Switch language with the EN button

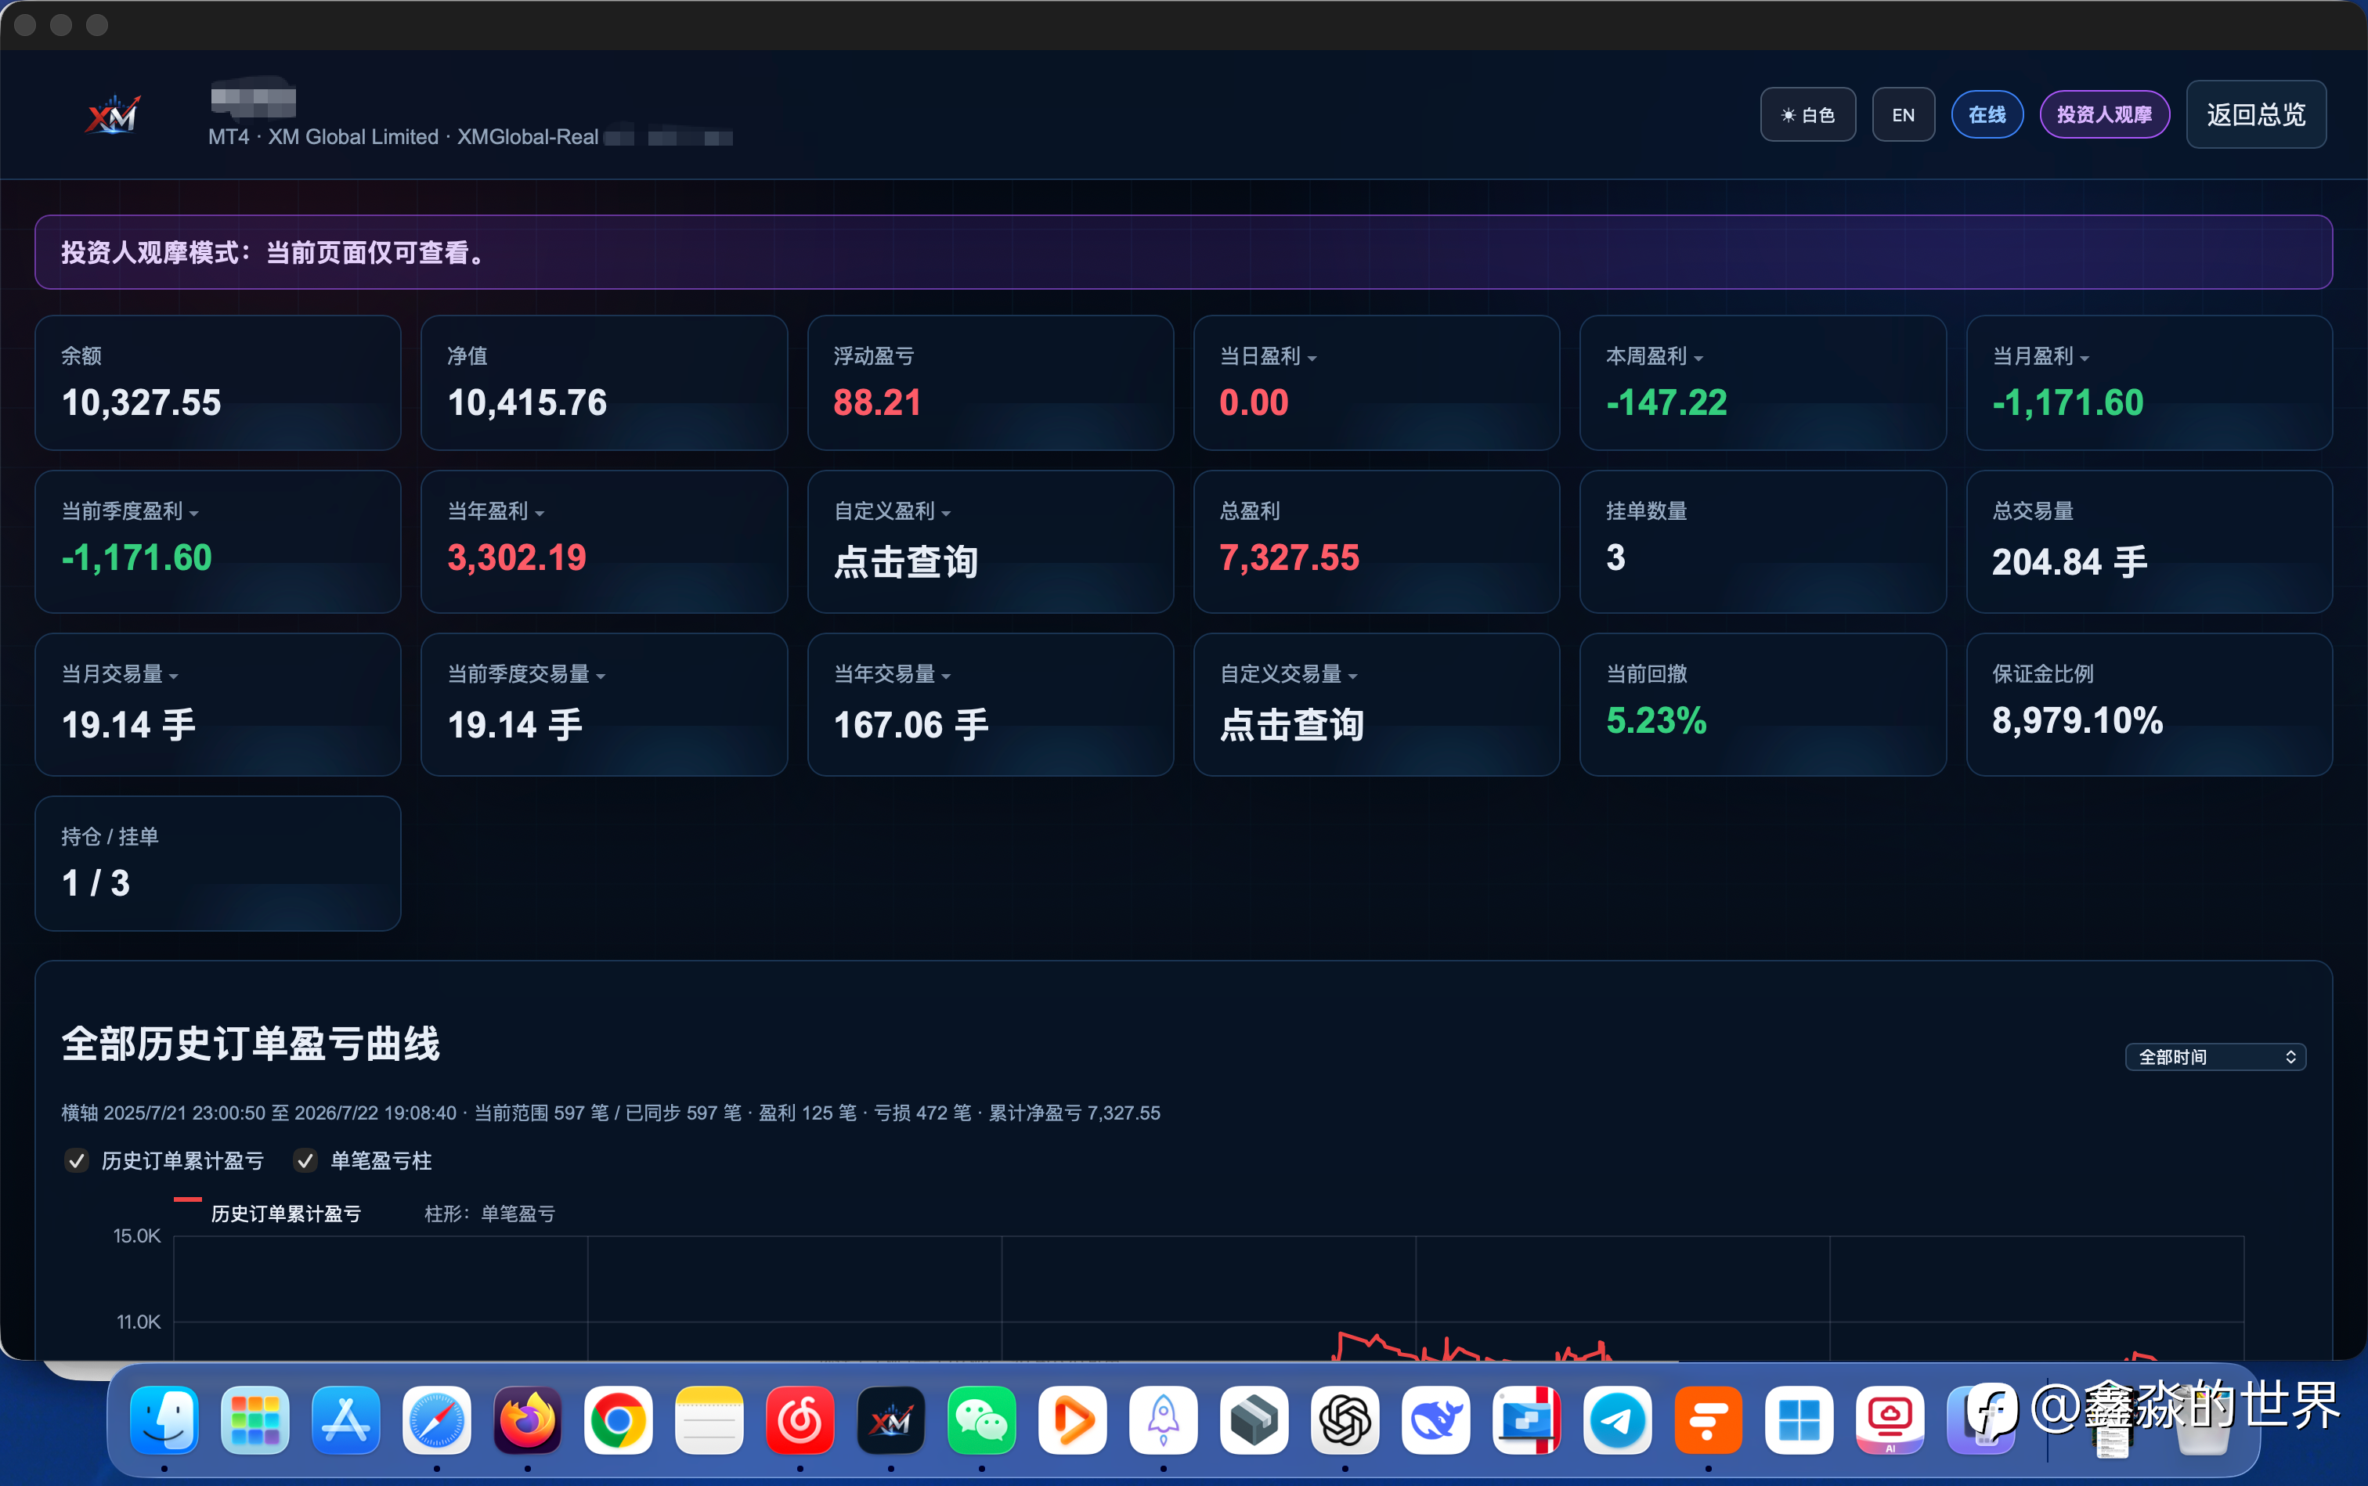tap(1903, 115)
